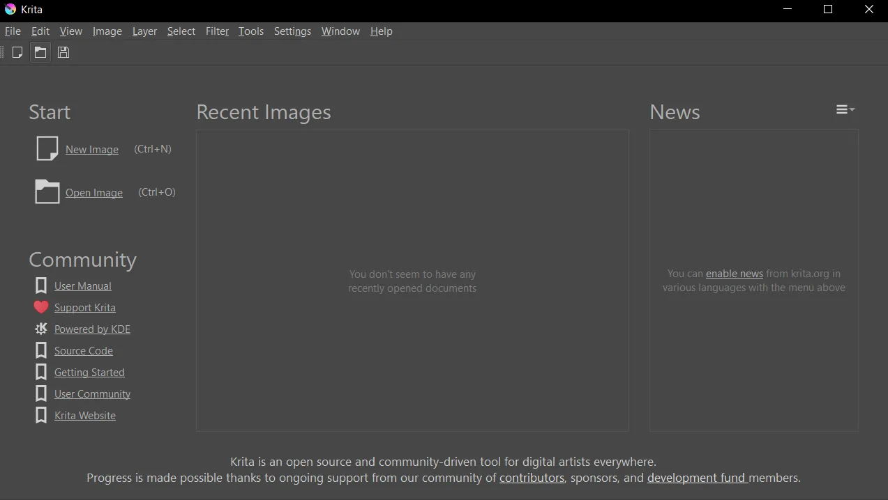Screen dimensions: 888x500
Task: Click the Community heading
Action: [x=82, y=260]
